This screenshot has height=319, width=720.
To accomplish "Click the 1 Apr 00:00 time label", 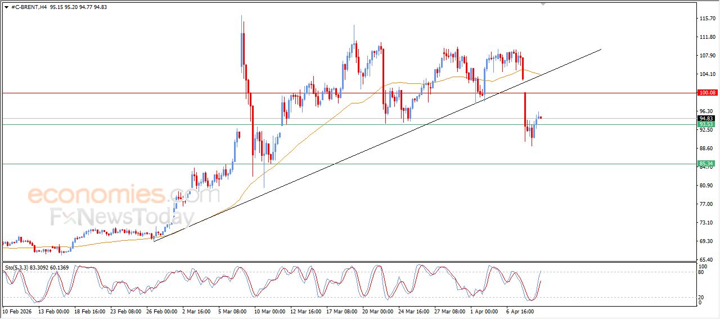I will pos(484,311).
